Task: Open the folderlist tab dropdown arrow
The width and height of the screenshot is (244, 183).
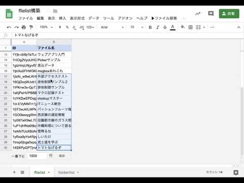Action: pos(78,172)
